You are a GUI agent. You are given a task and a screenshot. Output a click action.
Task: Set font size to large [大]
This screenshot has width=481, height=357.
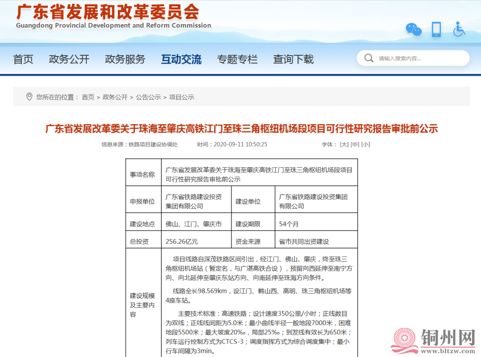[344, 144]
